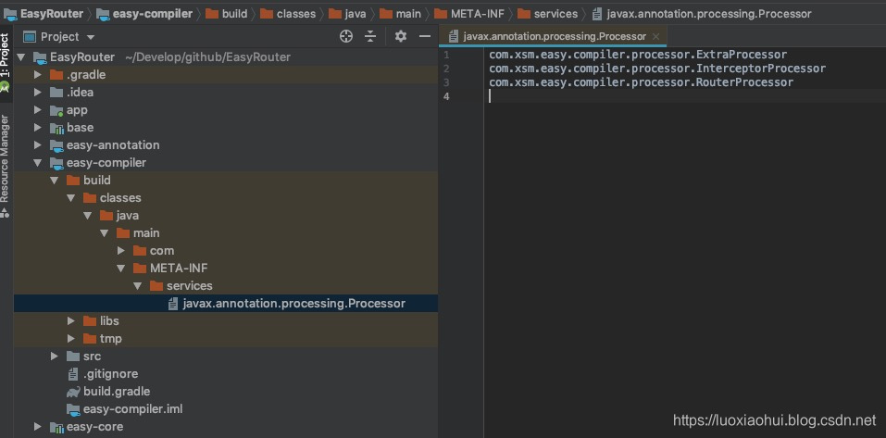Expand the easy-annotation module
Screen dimensions: 886x438
pos(38,144)
